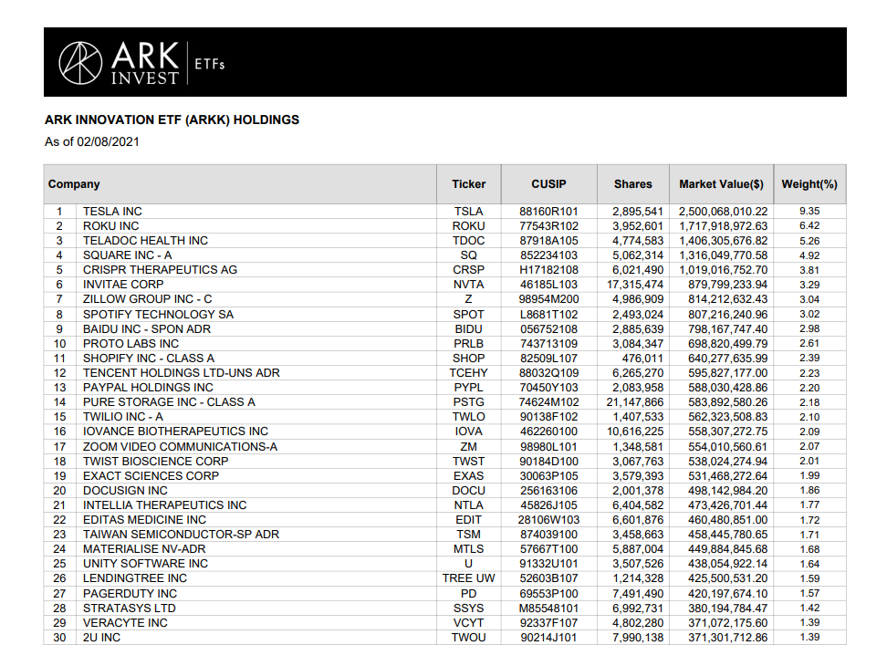Click the ROKU ticker cell
Viewport: 887px width, 645px height.
coord(468,226)
